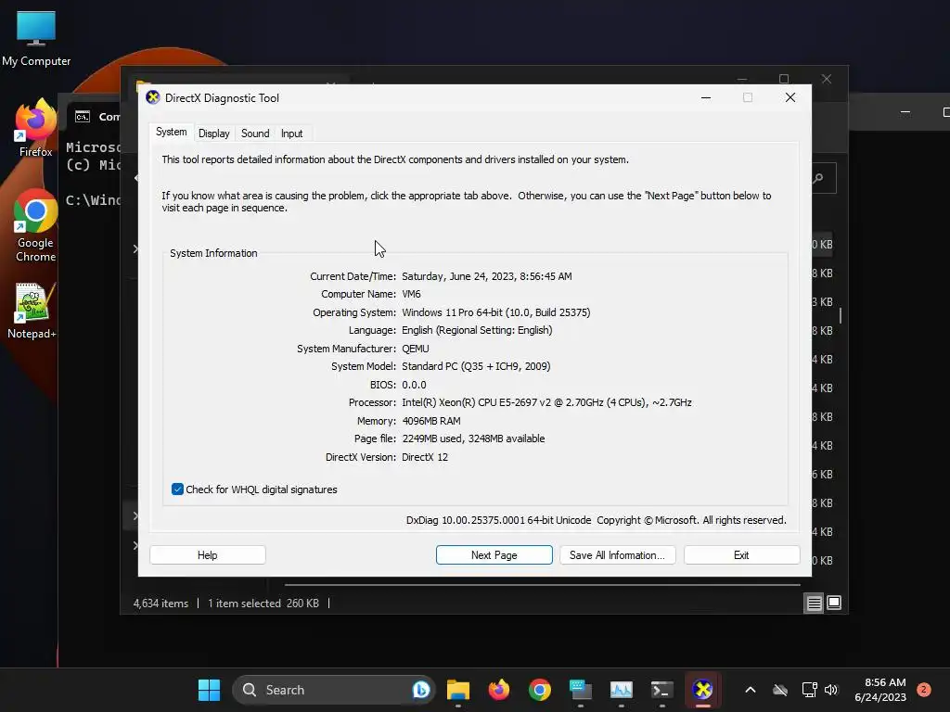950x712 pixels.
Task: Click the DirectX Version value DirectX 12
Action: [425, 457]
